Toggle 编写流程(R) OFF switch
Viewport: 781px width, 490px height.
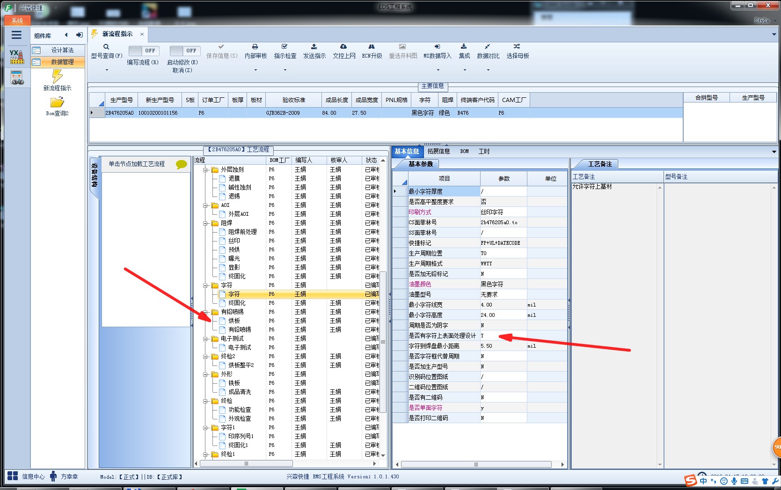click(x=144, y=51)
